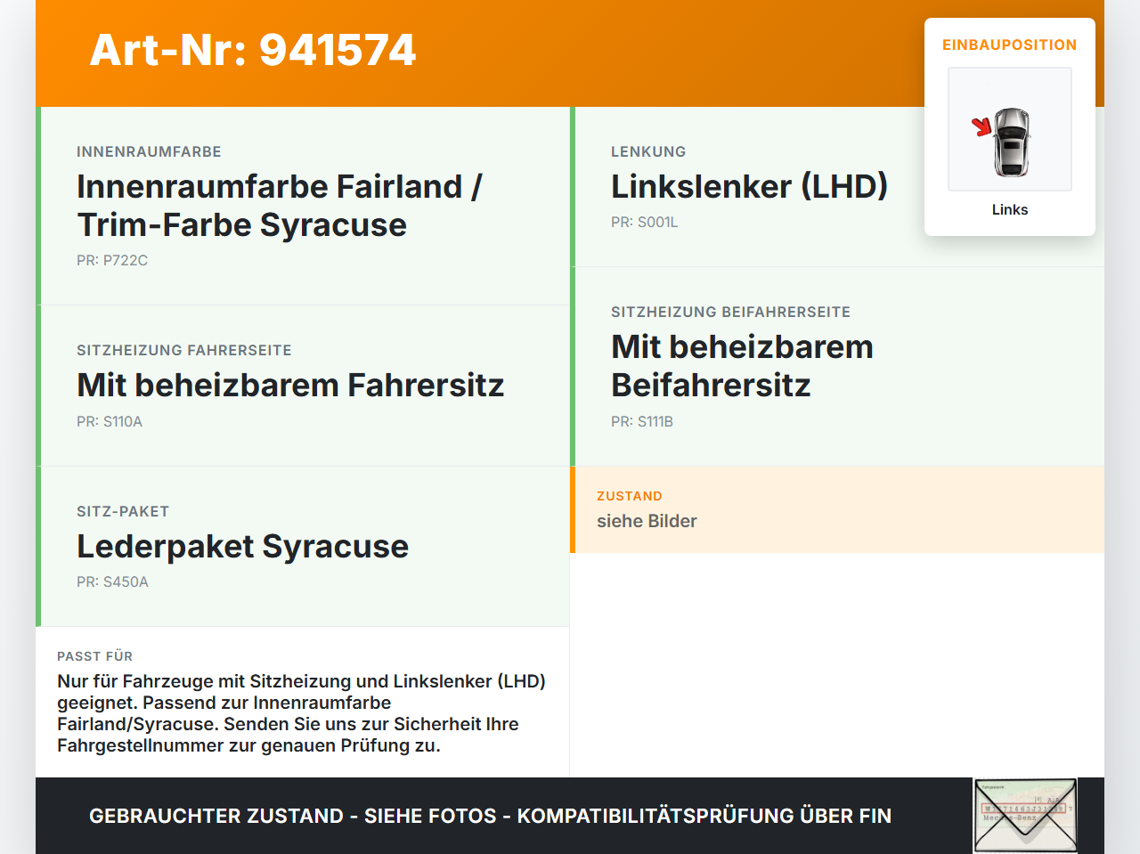Click the ZUSTAND label
The image size is (1140, 854).
pos(630,496)
